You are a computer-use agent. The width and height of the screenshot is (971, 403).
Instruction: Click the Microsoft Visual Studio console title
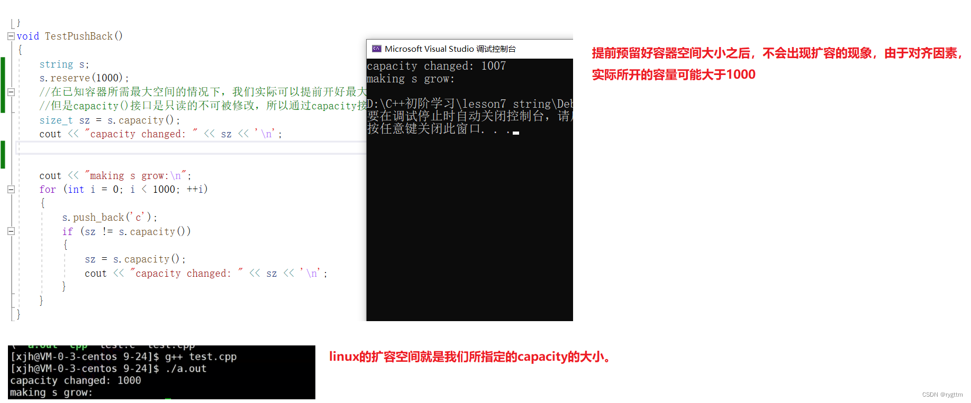[450, 49]
